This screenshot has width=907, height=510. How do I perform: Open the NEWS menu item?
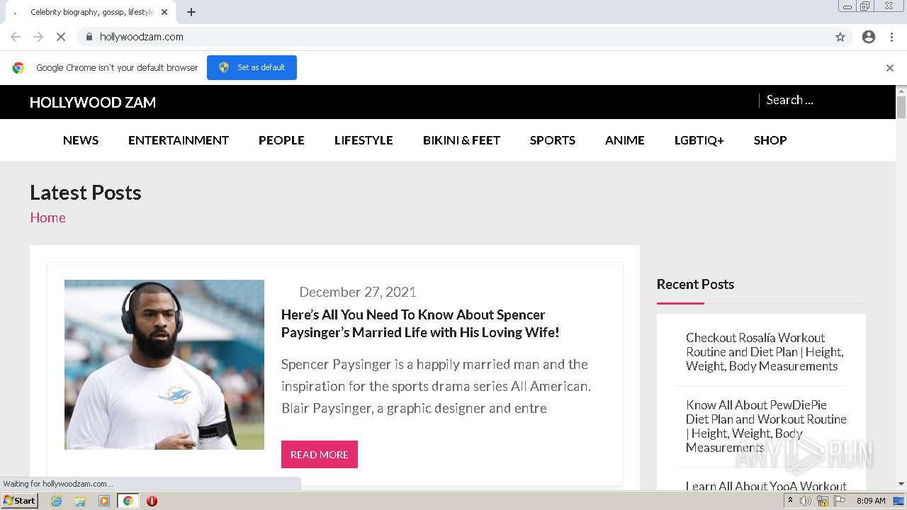coord(81,140)
